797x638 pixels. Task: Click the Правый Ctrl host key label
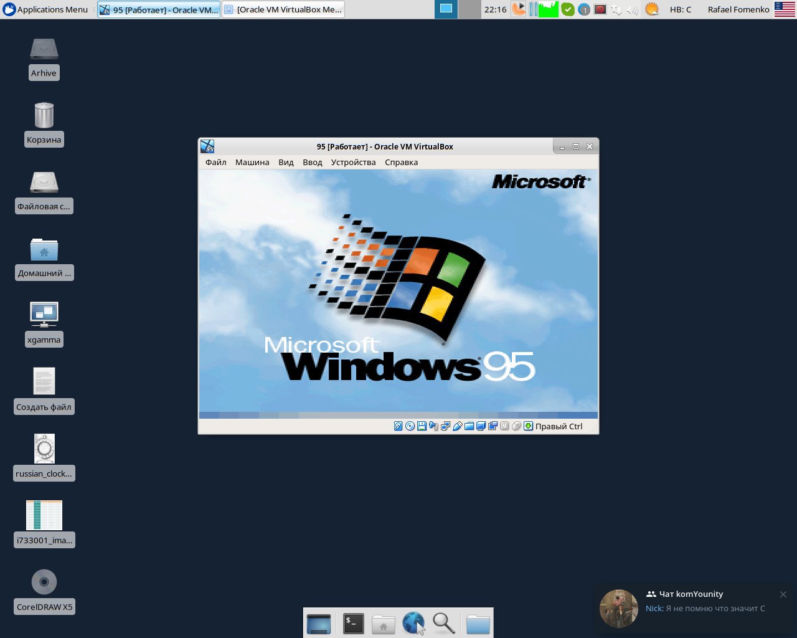click(559, 426)
